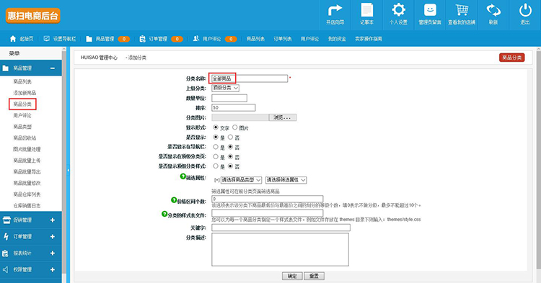541x283 pixels.
Task: Open 查看我的店铺 shopping cart icon
Action: (x=462, y=10)
